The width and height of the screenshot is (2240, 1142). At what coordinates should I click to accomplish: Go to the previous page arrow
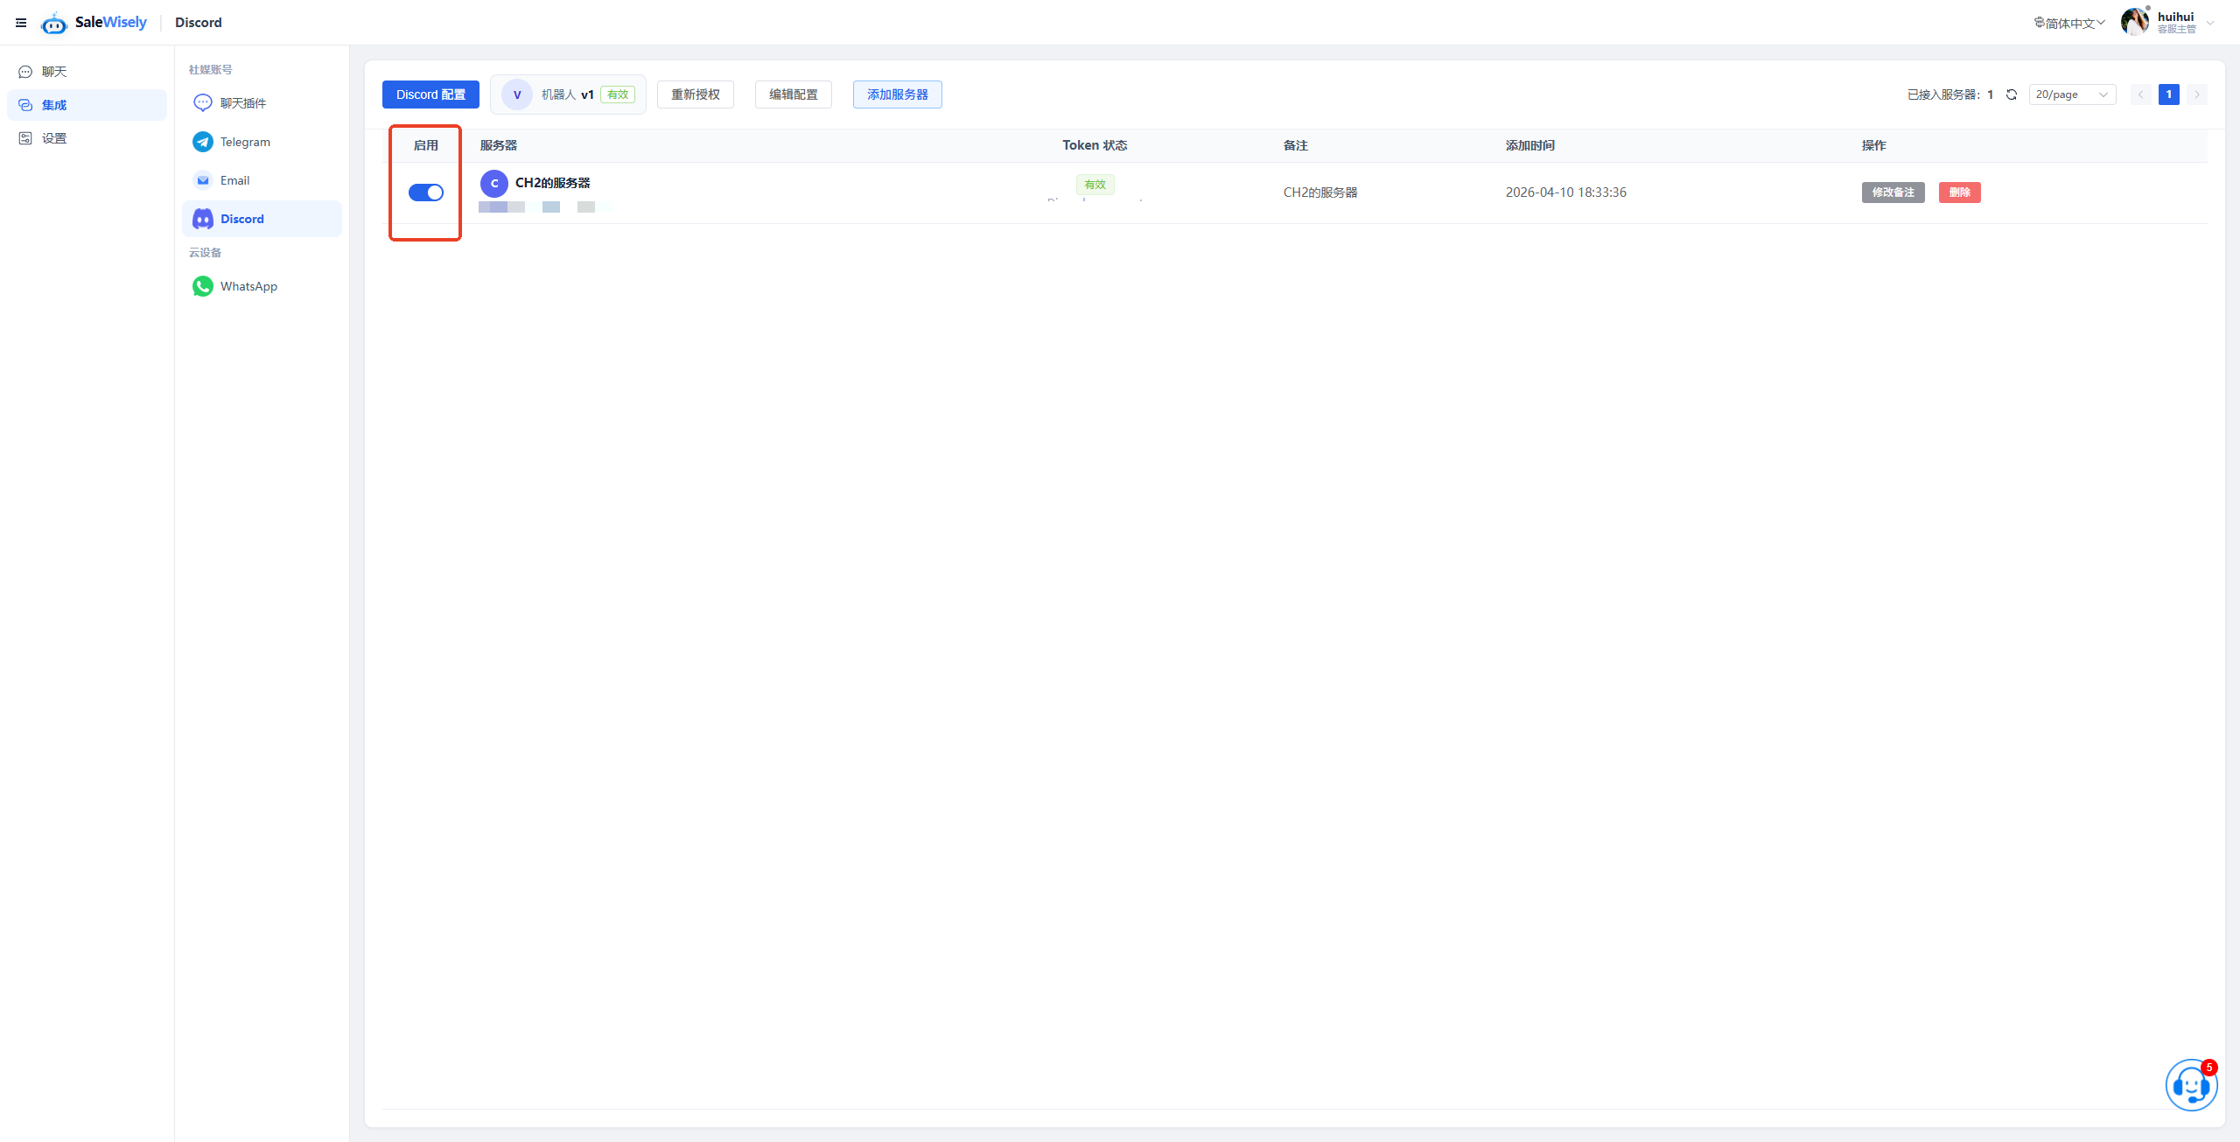2141,95
